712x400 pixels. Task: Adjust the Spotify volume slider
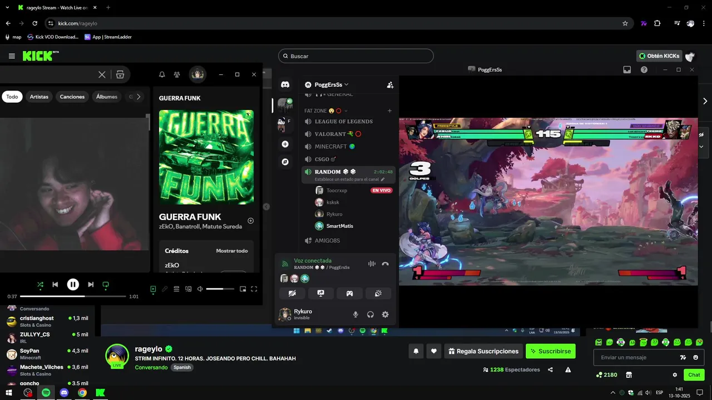point(220,289)
